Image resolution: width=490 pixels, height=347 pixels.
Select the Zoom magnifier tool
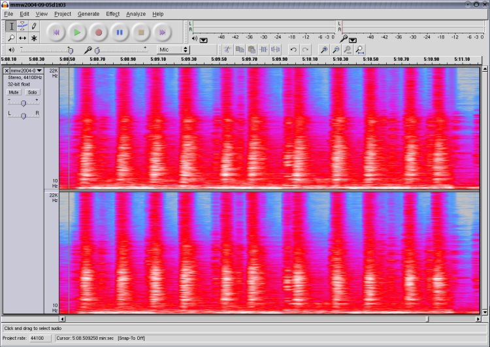pyautogui.click(x=11, y=38)
